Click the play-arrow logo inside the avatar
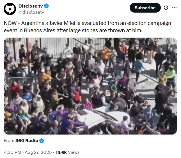Viewport: 181px width, 158px height. click(x=10, y=9)
